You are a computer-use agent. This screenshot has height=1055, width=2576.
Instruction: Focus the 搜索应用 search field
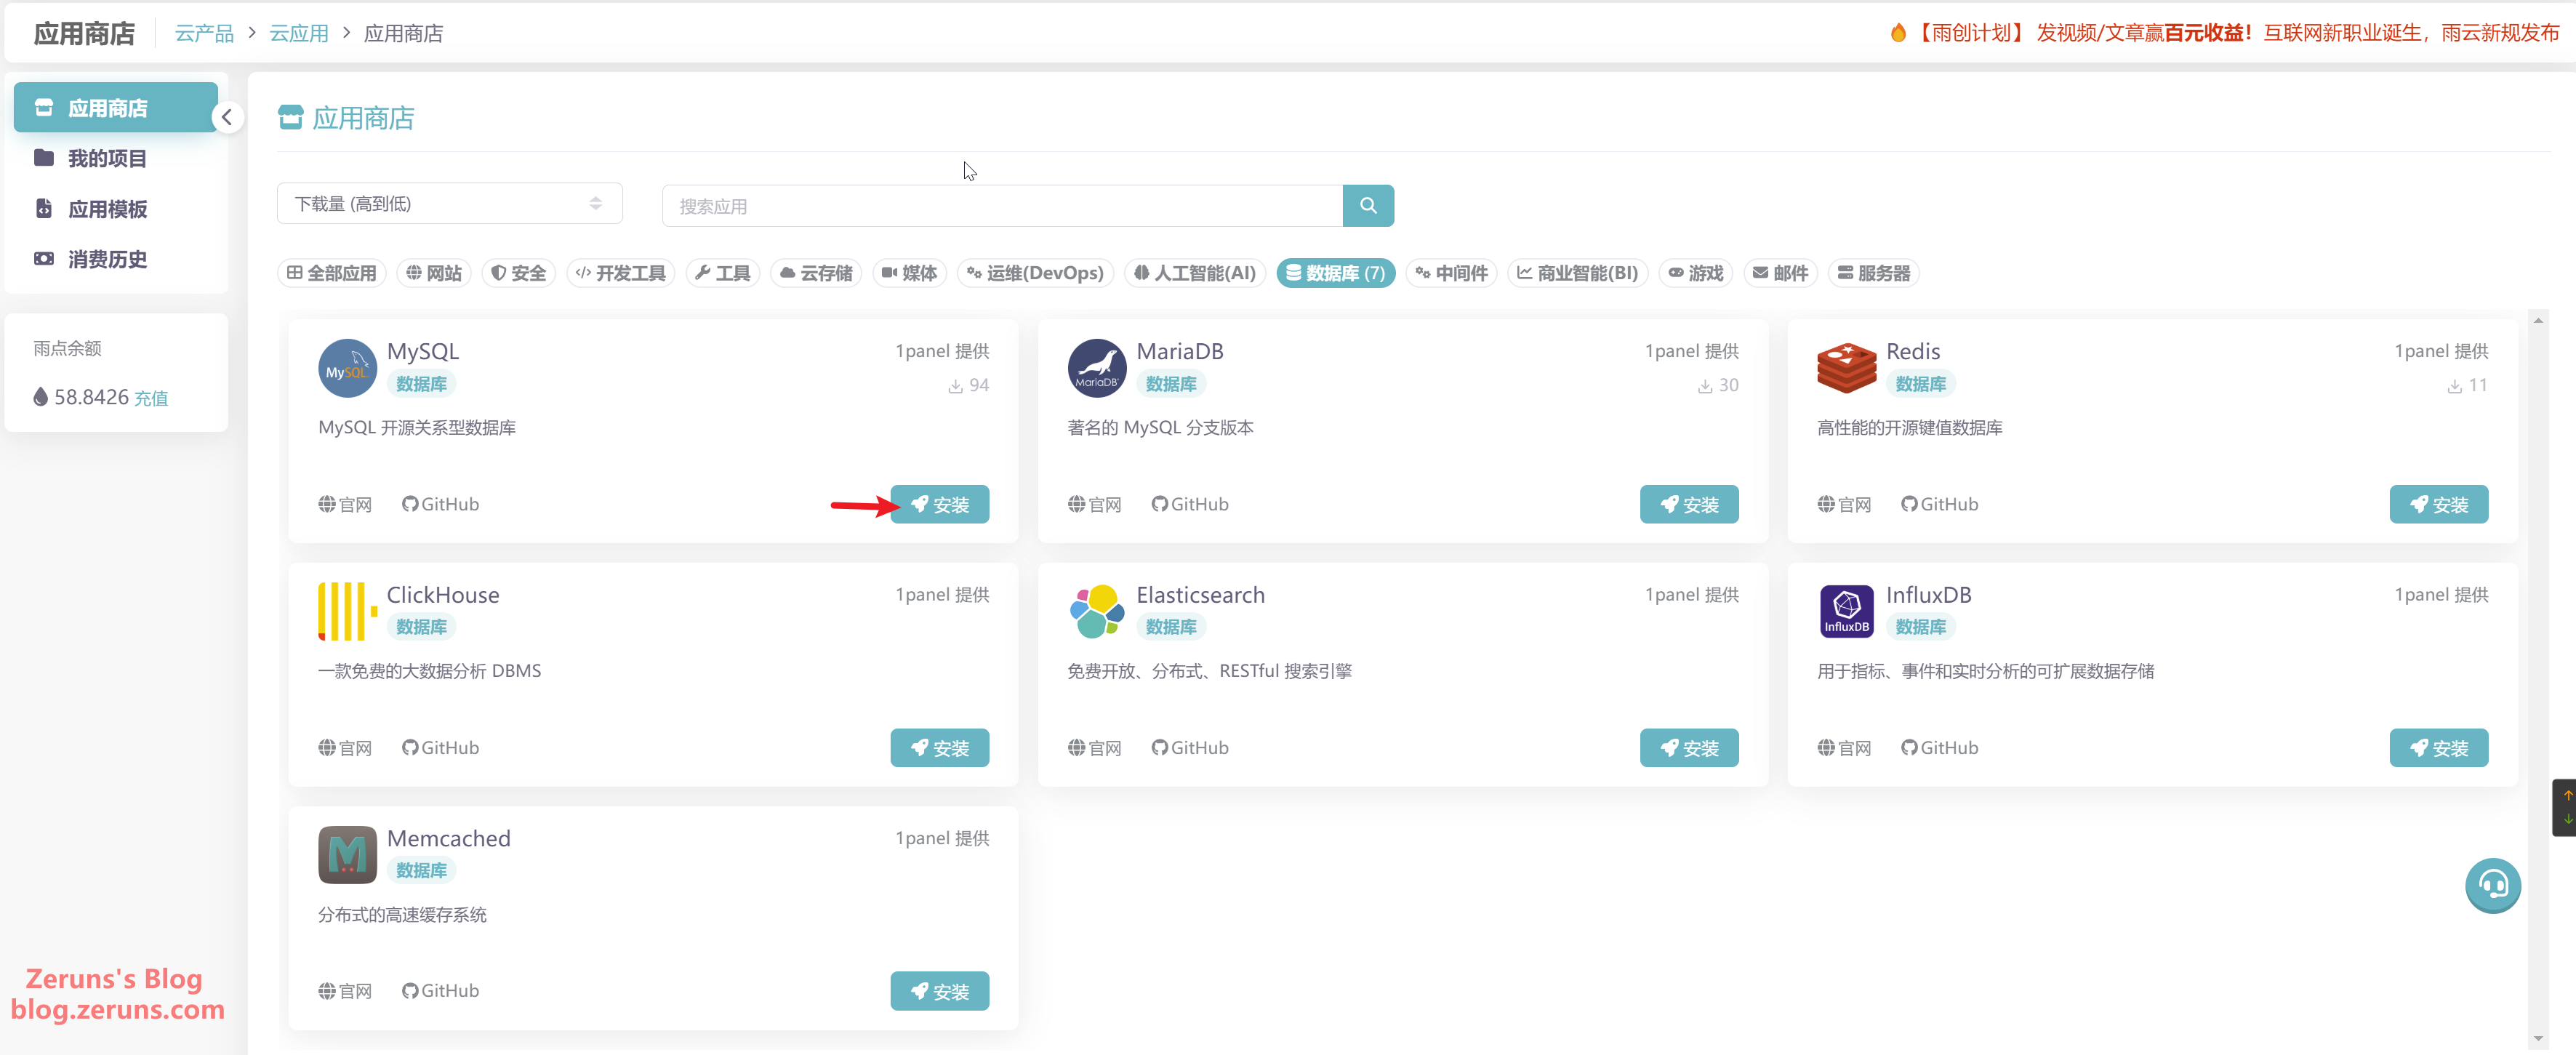click(1002, 206)
